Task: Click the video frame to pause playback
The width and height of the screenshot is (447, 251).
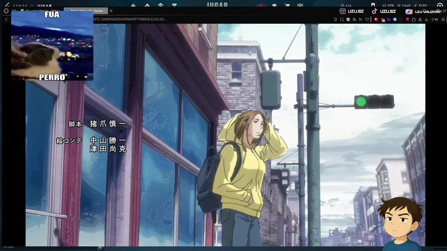Action: (225, 135)
